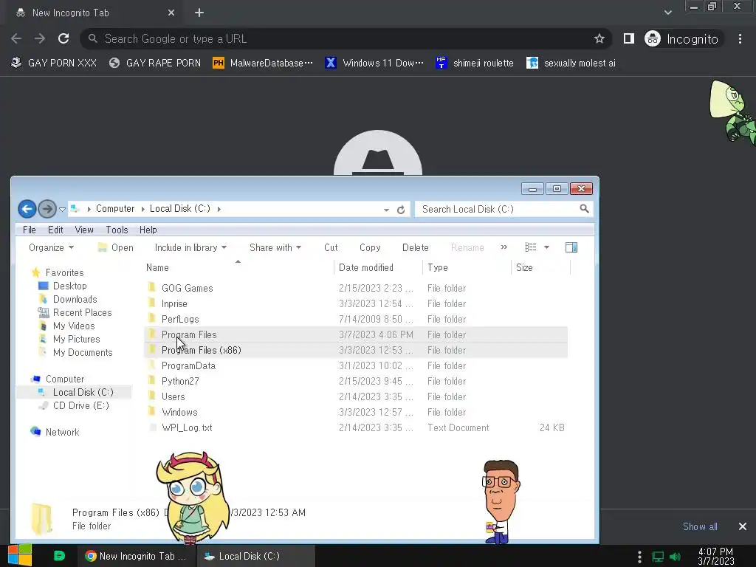
Task: Click the magnifier icon in Explorer search
Action: coord(584,209)
